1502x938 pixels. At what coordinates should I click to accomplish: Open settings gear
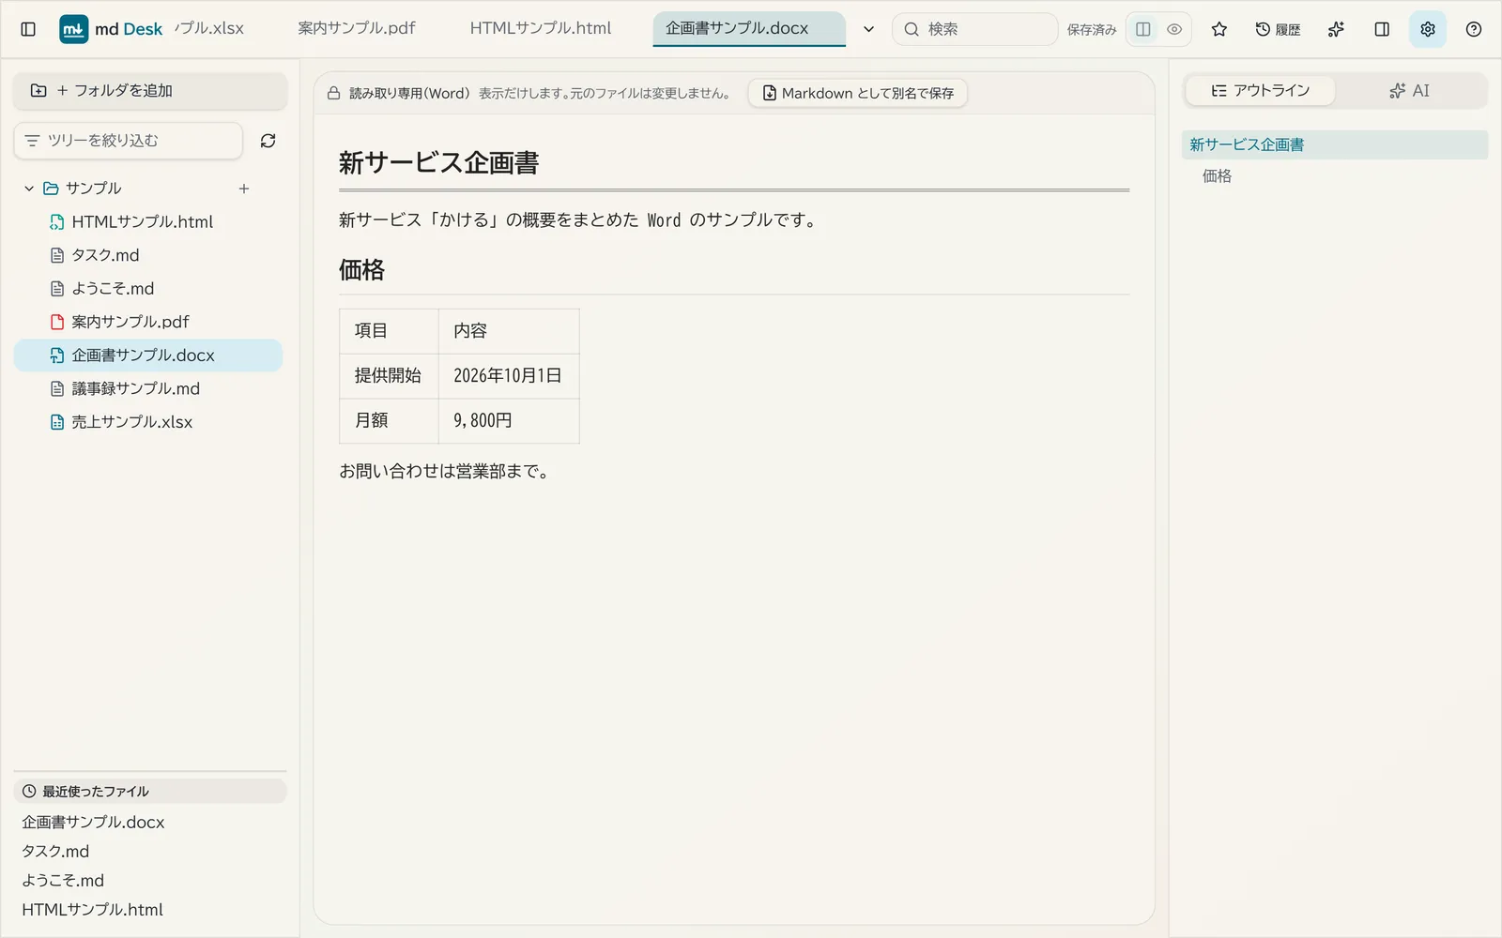tap(1428, 29)
